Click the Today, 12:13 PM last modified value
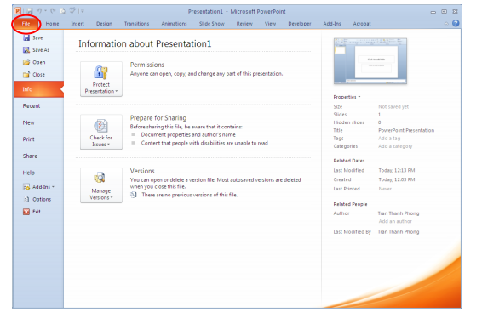Screen dimensions: 482x318 pyautogui.click(x=397, y=170)
